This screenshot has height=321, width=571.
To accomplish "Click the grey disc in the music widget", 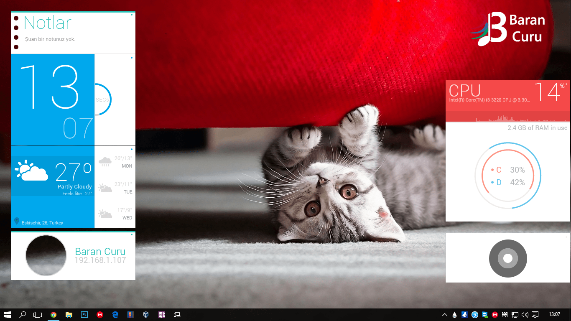I will point(508,258).
